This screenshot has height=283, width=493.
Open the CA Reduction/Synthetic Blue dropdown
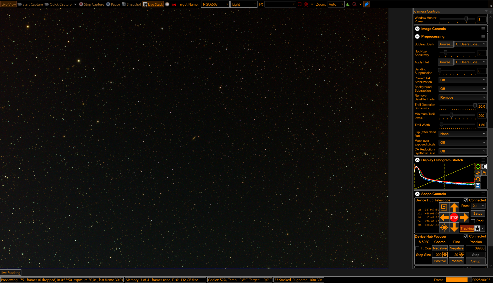tap(462, 151)
